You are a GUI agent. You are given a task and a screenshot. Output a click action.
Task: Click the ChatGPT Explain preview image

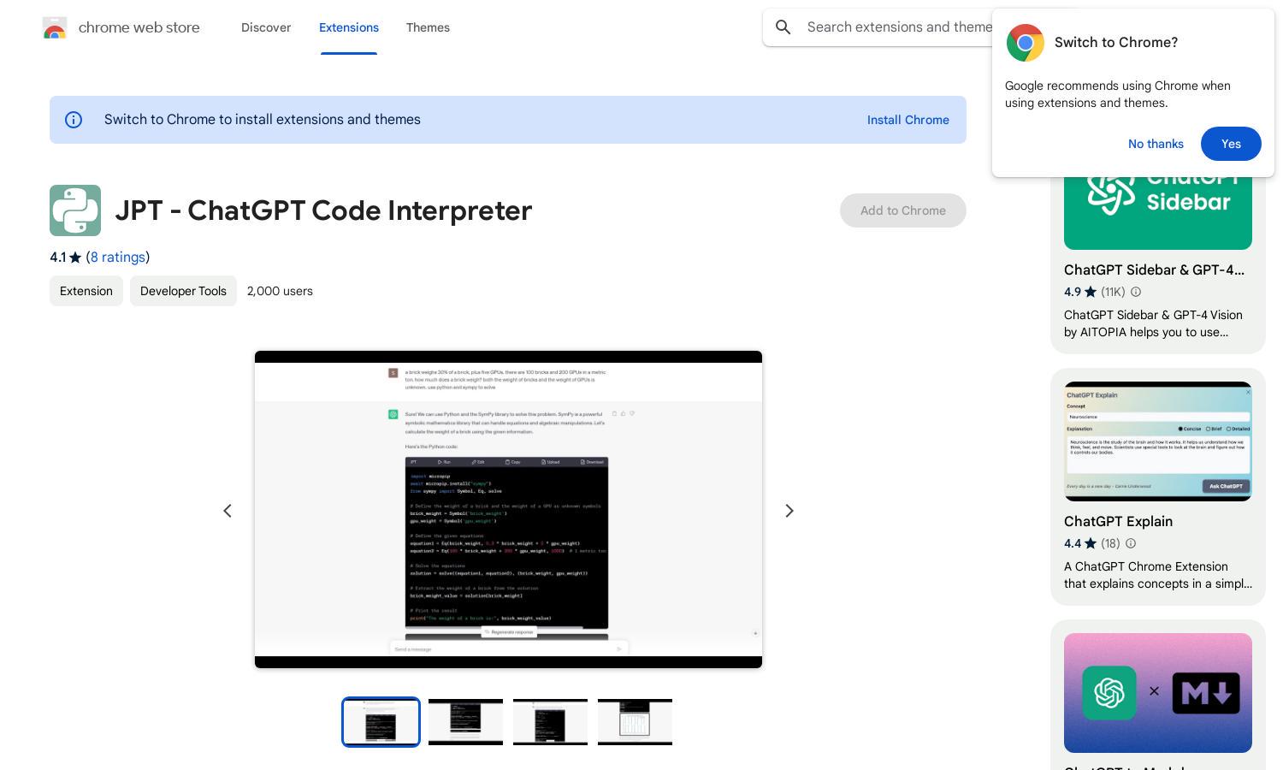pos(1158,441)
